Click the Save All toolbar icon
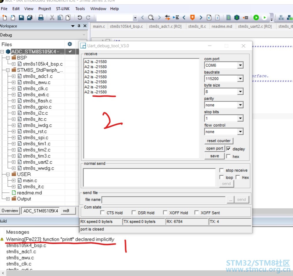This screenshot has height=276, width=293. coord(30,18)
